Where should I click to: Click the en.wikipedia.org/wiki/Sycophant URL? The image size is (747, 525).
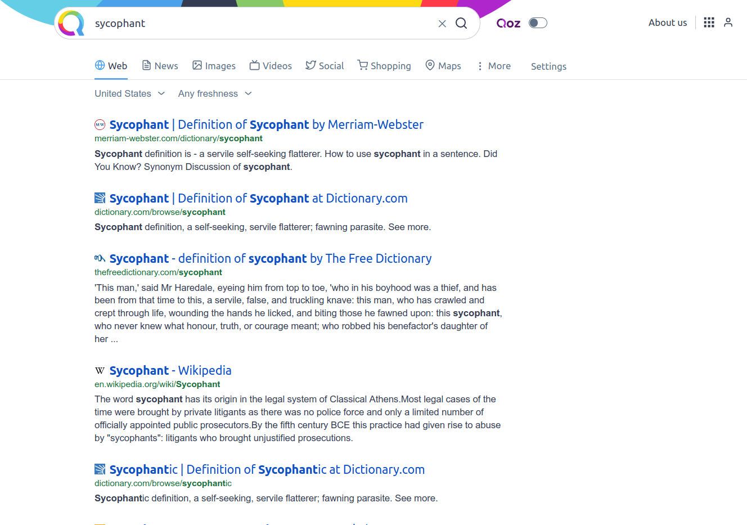click(157, 384)
